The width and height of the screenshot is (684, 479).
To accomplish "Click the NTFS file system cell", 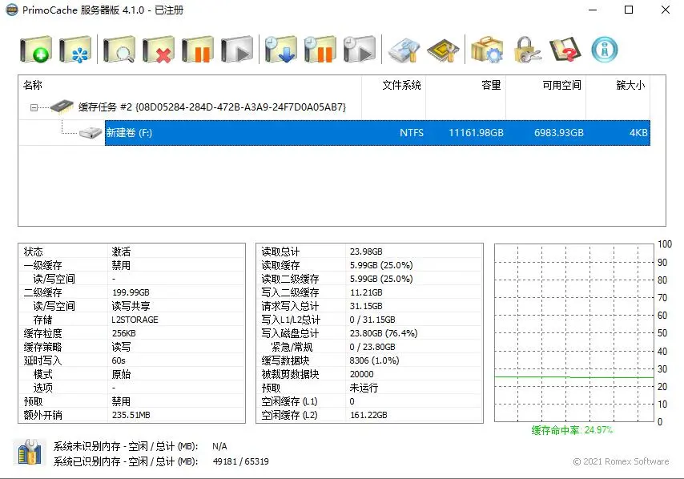I will [412, 133].
